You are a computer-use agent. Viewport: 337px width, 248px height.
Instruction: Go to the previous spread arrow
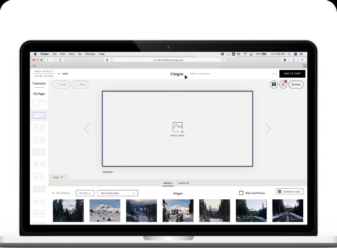(x=87, y=128)
